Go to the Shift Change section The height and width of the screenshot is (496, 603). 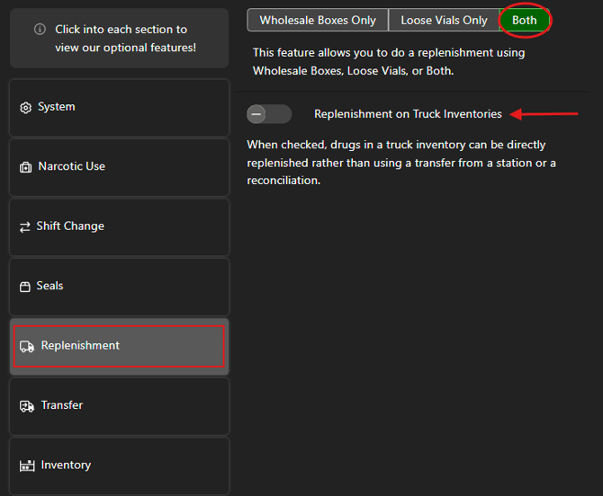click(119, 227)
